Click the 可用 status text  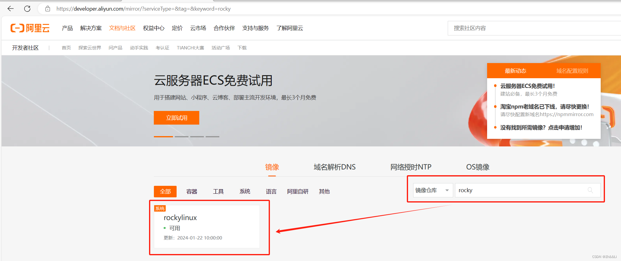174,228
